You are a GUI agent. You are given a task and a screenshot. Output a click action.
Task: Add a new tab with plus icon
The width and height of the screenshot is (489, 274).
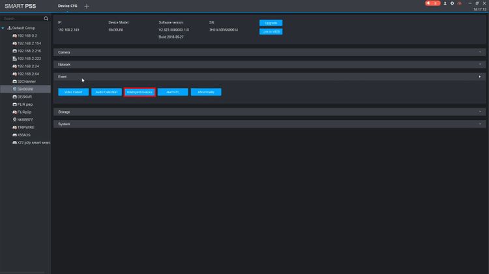(x=87, y=6)
